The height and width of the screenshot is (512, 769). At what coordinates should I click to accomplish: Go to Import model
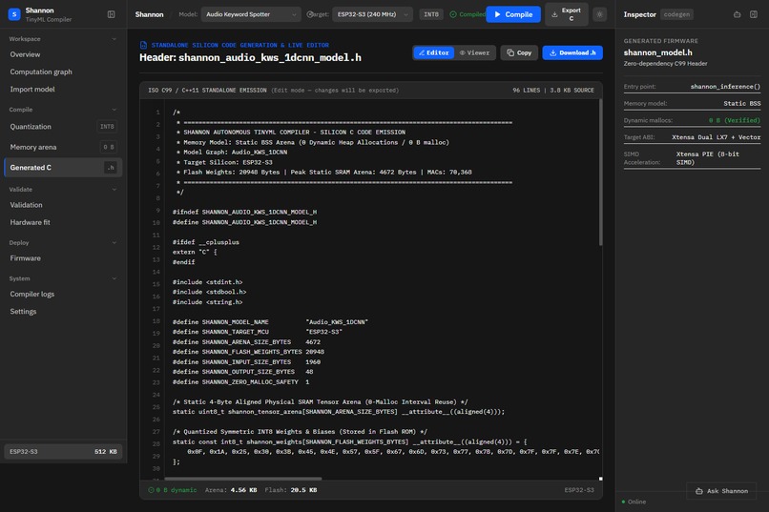point(63,90)
